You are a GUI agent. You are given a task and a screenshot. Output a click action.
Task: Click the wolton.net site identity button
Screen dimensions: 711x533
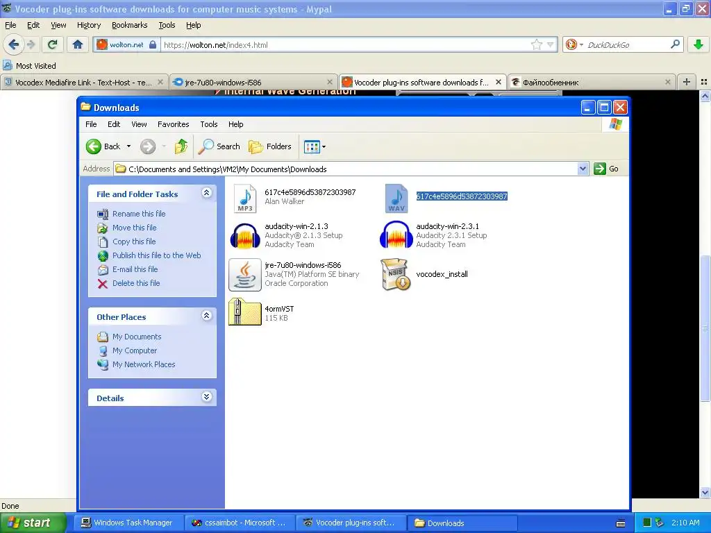coord(127,44)
